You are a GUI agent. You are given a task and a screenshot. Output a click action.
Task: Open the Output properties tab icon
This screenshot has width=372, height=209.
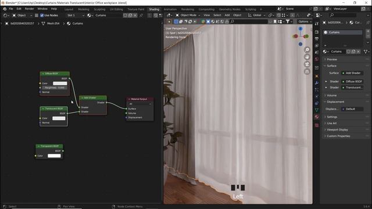pos(317,39)
